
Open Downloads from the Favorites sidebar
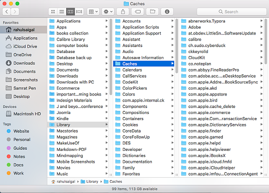[x=24, y=63]
